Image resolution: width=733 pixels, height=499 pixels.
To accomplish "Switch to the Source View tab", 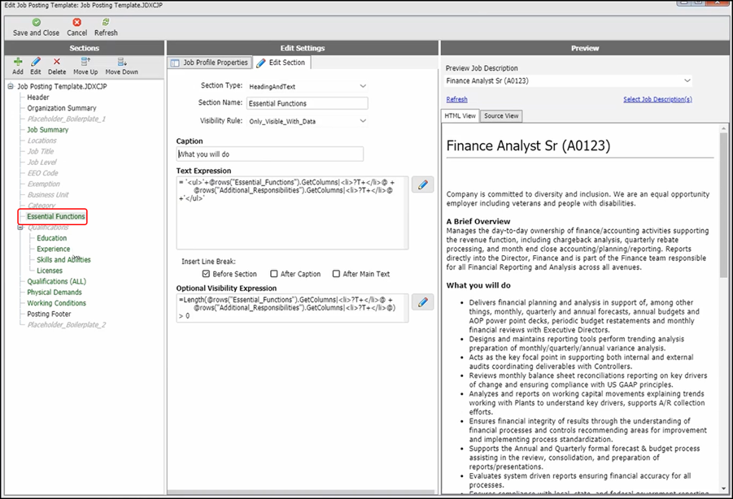I will coord(501,116).
